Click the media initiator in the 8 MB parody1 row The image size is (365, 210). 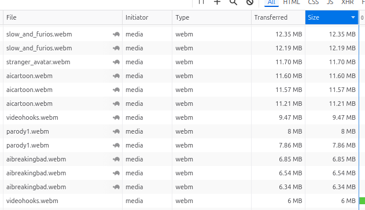click(134, 131)
